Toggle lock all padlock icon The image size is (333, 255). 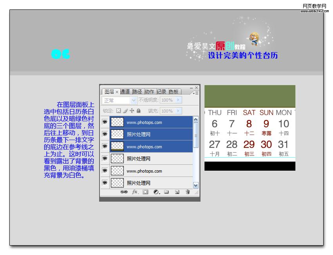[x=139, y=111]
